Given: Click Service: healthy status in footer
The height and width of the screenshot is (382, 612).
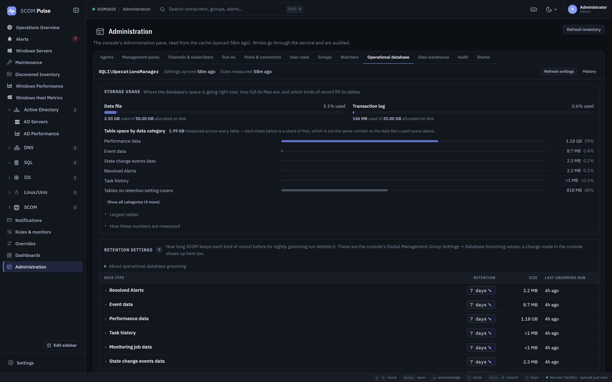Looking at the screenshot, I should coord(576,377).
